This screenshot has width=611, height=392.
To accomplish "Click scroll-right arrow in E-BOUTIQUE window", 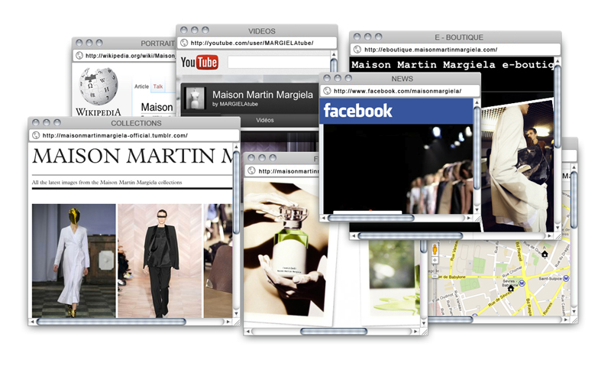I will (549, 236).
